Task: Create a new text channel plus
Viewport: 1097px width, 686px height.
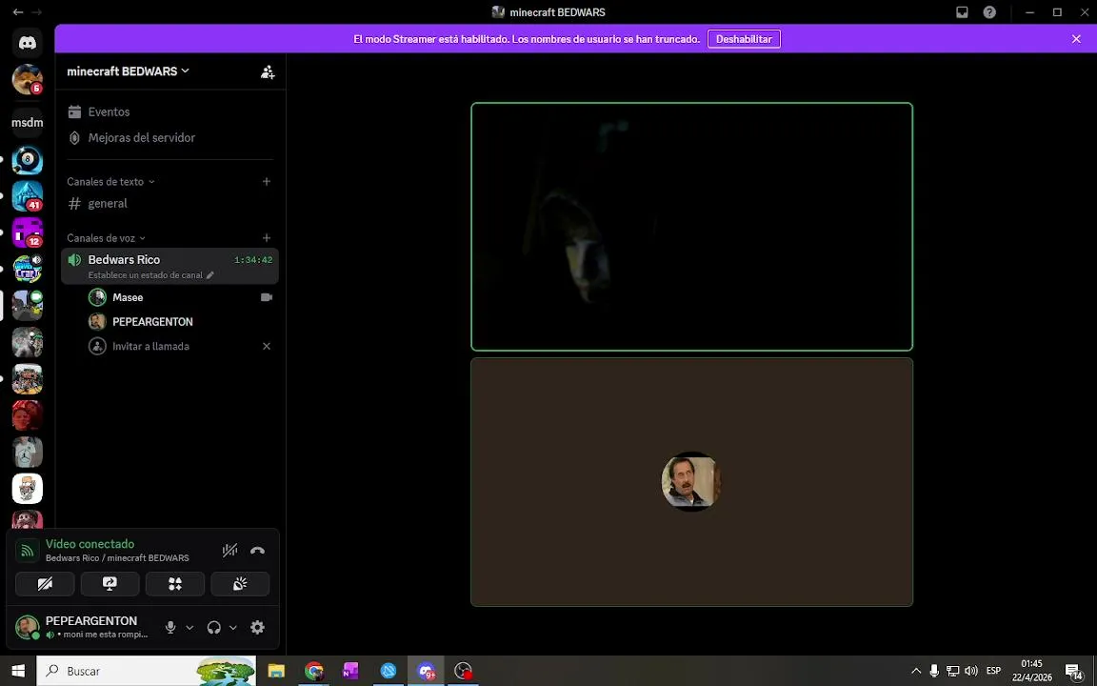Action: 267,181
